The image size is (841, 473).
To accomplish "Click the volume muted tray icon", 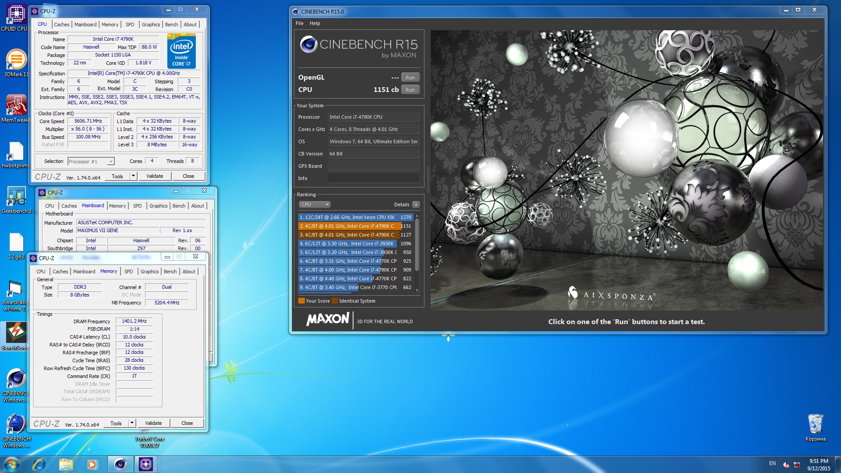I will (786, 465).
